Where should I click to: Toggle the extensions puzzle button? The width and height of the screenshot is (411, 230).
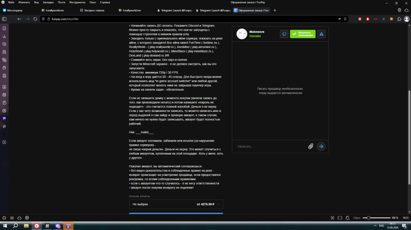[x=399, y=19]
